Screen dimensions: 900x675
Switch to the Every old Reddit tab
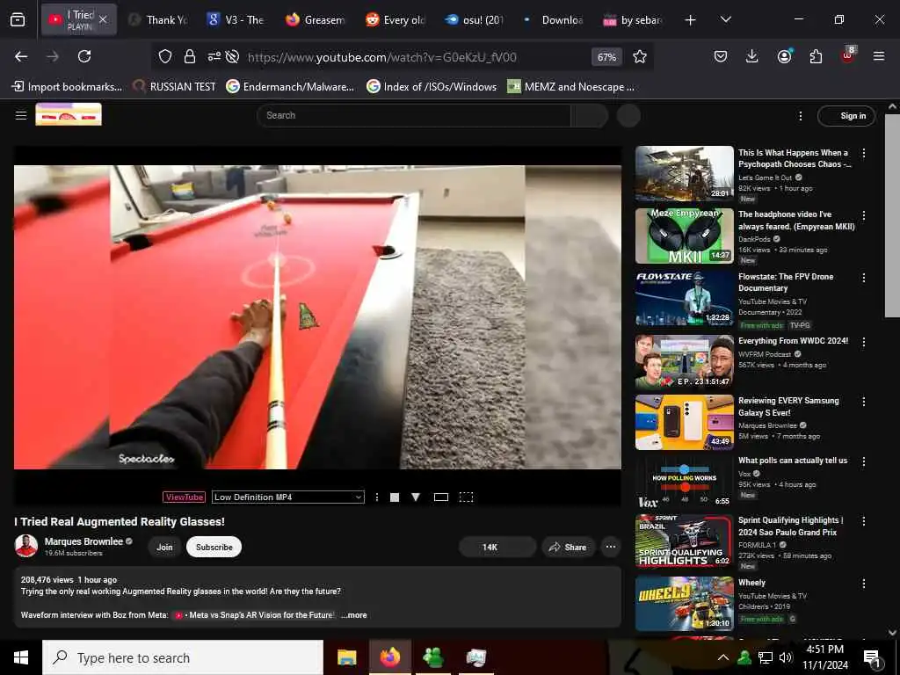click(395, 19)
